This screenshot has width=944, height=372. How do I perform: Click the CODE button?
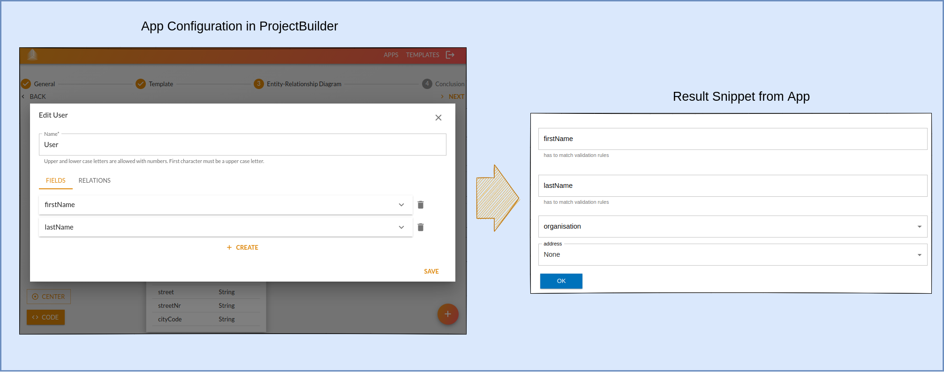(x=45, y=317)
